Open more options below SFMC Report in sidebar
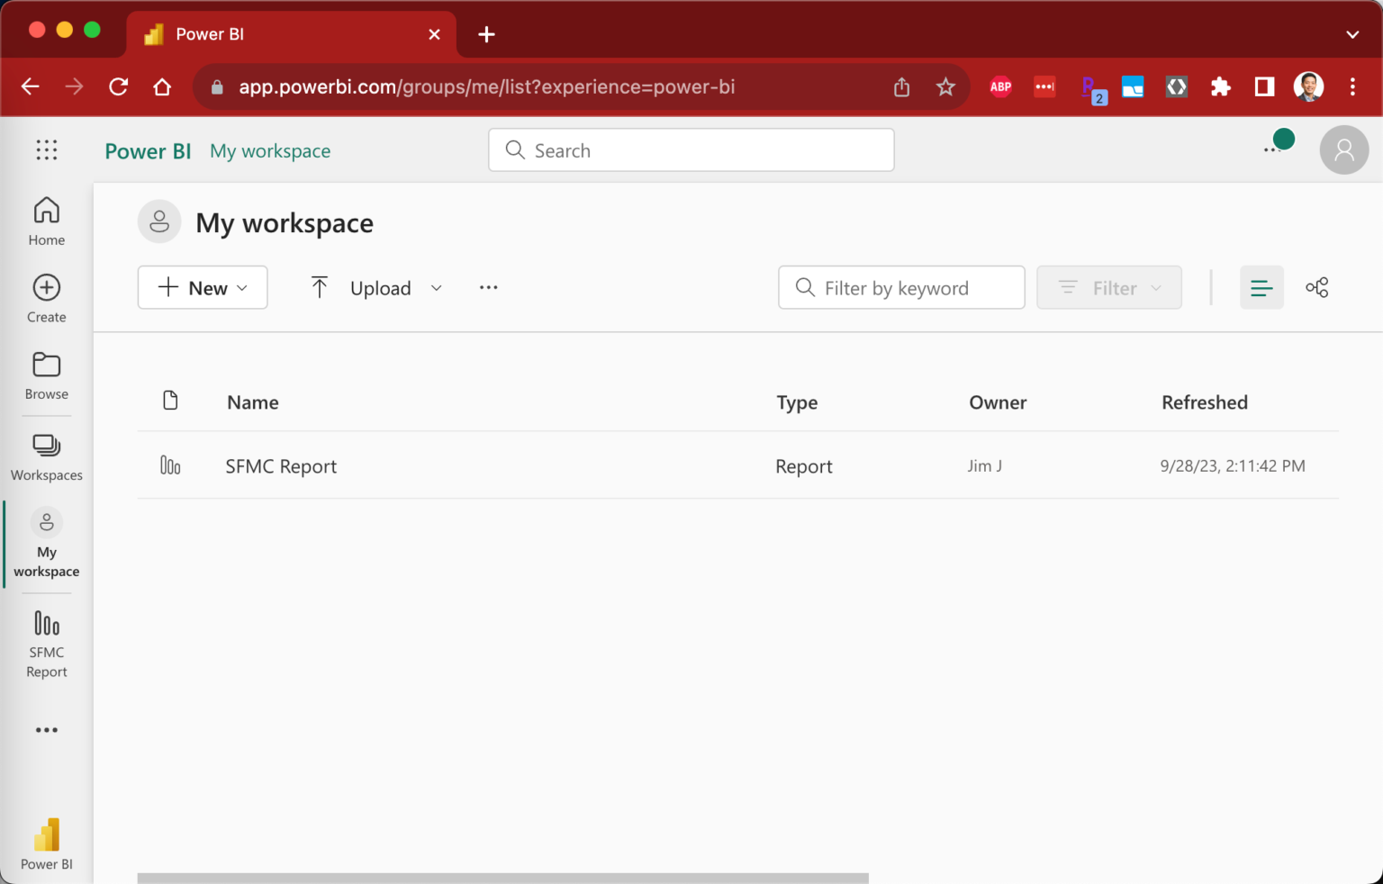 46,729
